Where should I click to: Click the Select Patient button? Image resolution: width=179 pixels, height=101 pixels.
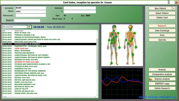tap(162, 13)
